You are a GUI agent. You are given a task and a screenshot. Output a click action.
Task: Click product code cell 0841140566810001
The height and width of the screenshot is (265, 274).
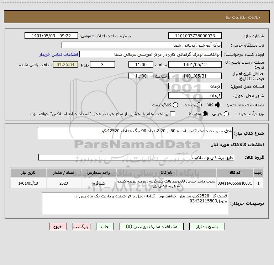click(x=235, y=183)
